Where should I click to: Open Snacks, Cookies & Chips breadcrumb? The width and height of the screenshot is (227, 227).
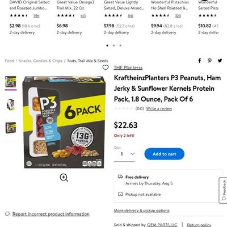coord(40,61)
